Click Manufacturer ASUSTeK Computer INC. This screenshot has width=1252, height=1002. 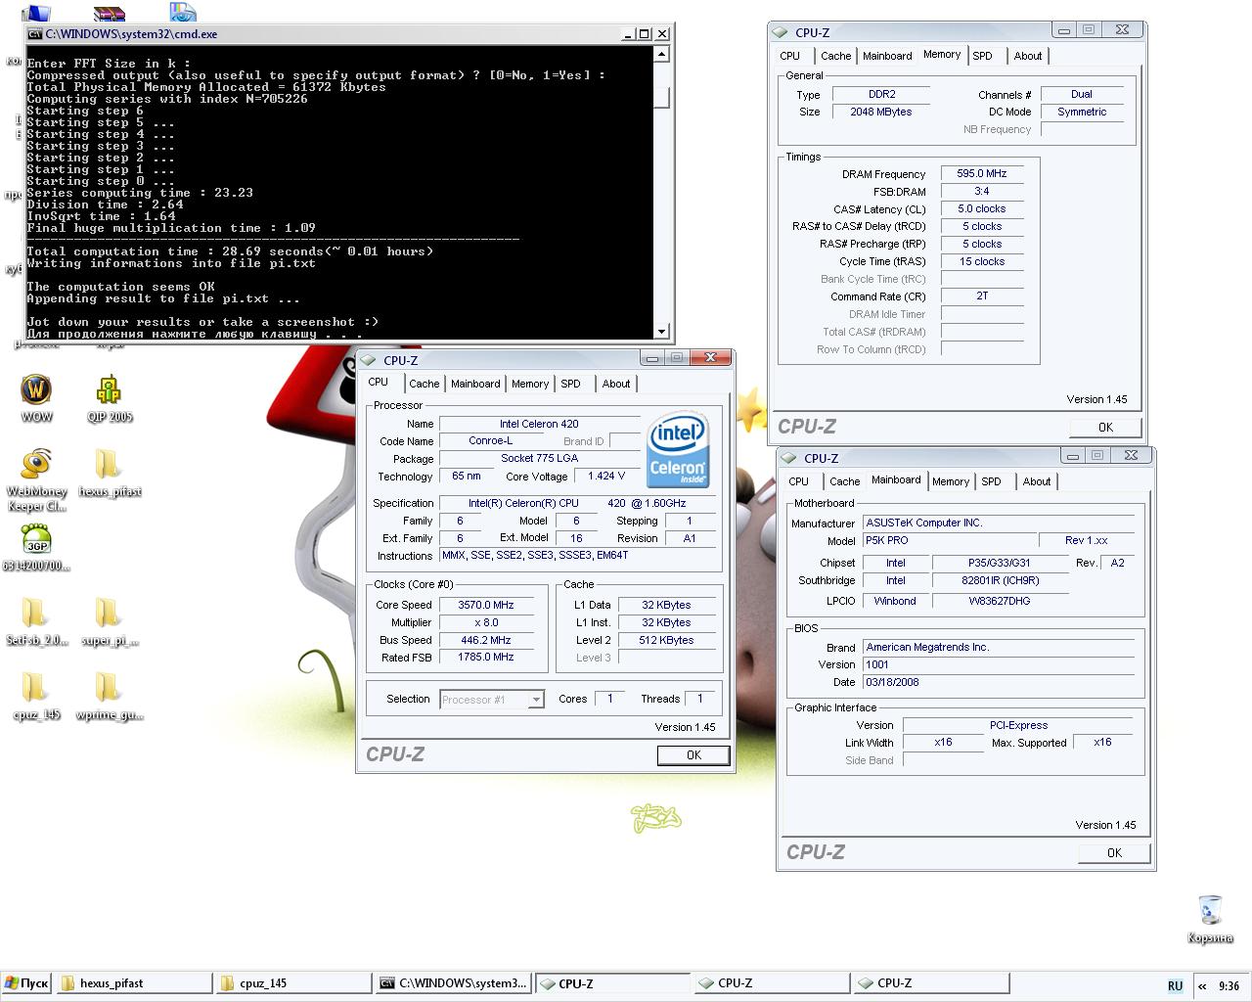click(998, 524)
